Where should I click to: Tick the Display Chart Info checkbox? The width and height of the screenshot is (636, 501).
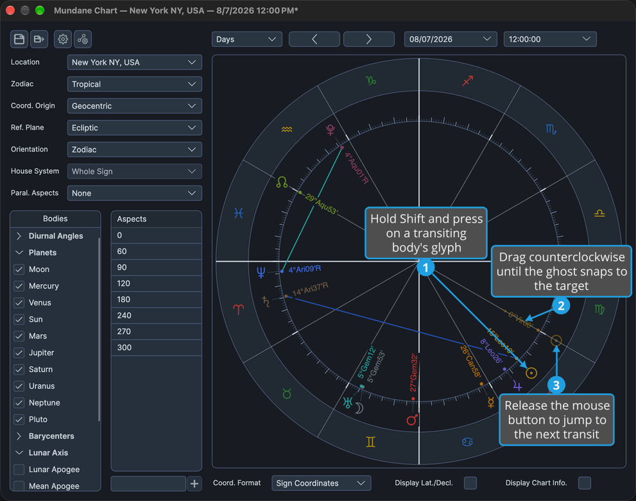pyautogui.click(x=585, y=483)
